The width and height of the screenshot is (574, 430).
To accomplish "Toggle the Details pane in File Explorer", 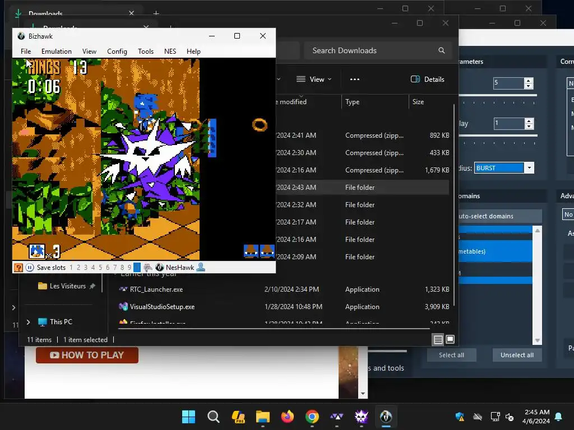I will [x=427, y=80].
